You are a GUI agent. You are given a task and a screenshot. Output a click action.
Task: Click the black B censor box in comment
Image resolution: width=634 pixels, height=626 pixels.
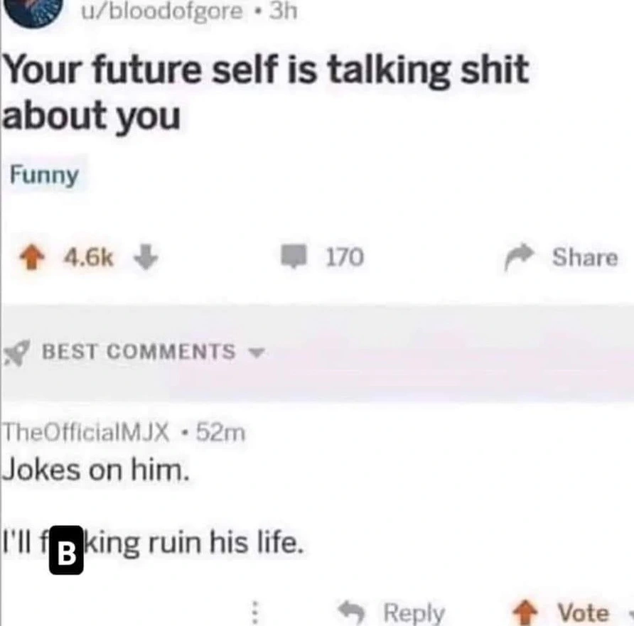coord(66,550)
